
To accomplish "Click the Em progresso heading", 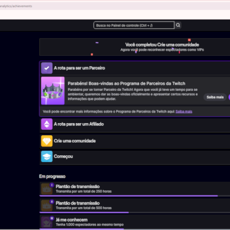I will pos(52,177).
